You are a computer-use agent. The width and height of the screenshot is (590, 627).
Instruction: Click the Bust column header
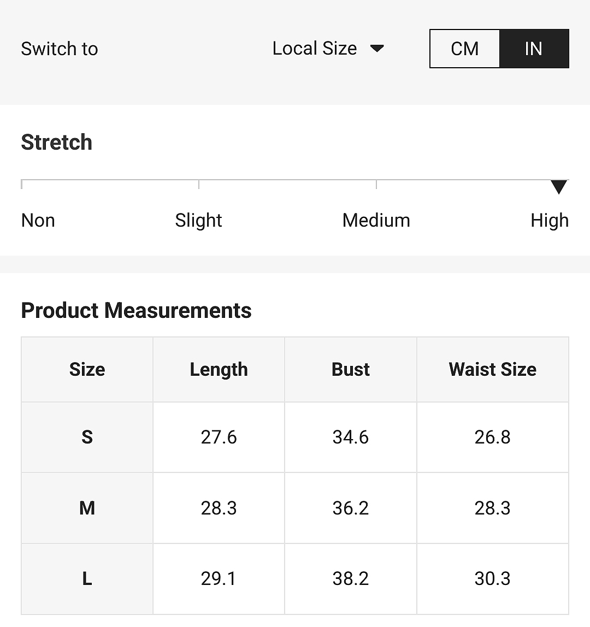350,369
